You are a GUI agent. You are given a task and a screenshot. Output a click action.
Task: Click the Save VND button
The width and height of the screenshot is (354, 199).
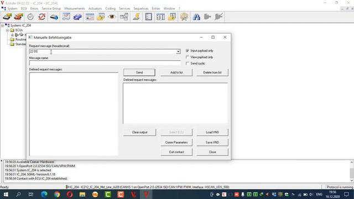point(212,143)
